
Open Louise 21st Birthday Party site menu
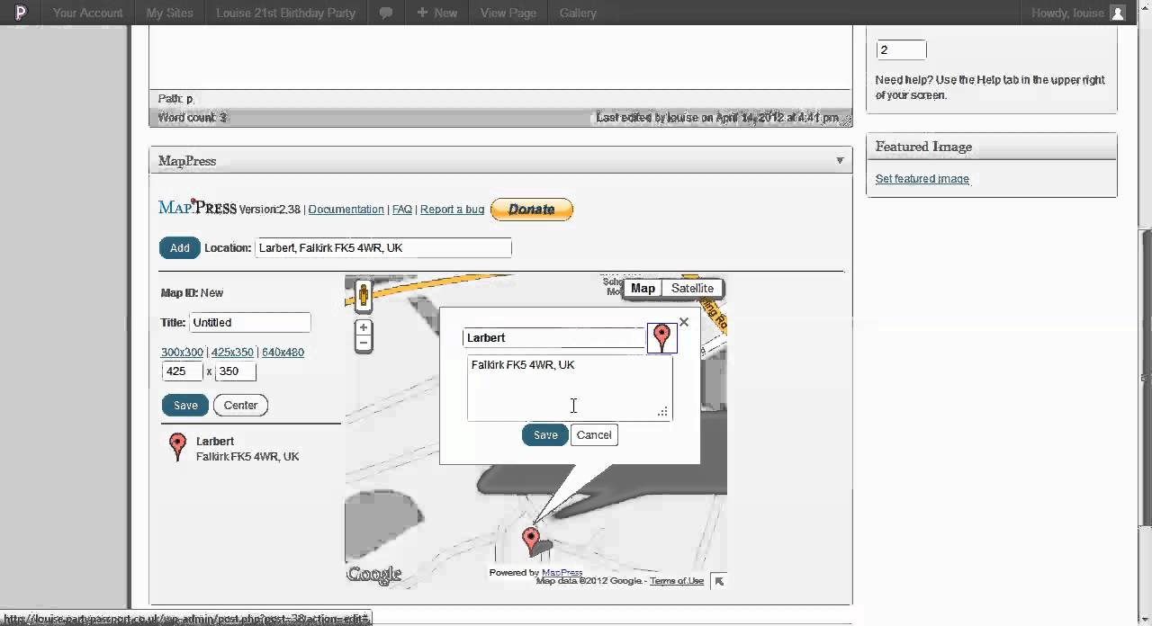(x=285, y=13)
